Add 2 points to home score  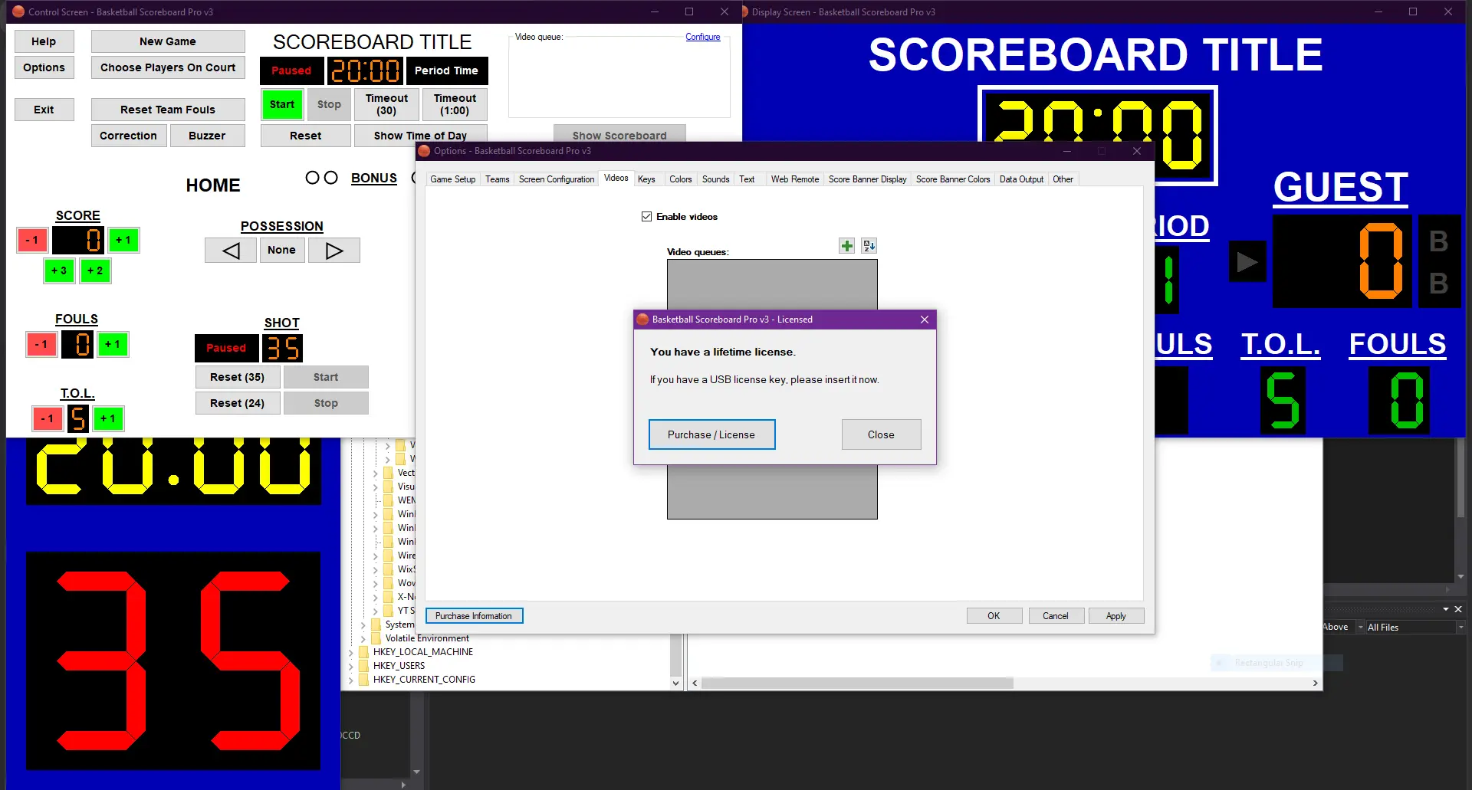coord(95,270)
